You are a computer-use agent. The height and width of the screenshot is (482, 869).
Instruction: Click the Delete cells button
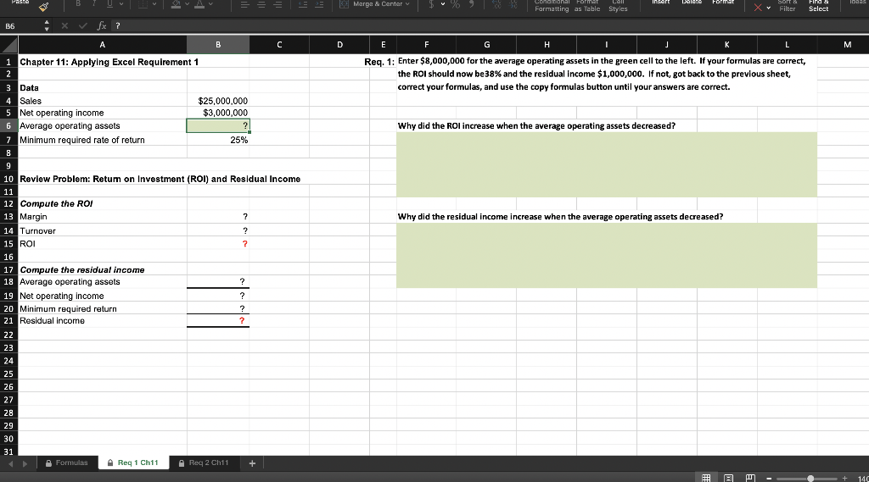pos(692,3)
